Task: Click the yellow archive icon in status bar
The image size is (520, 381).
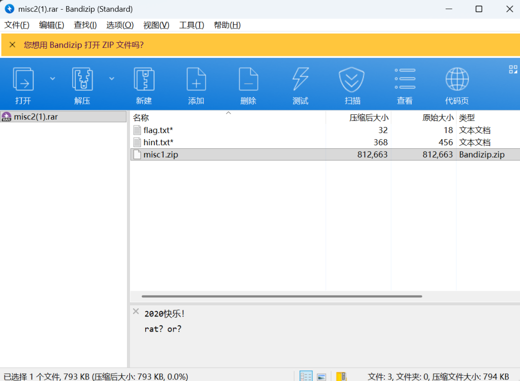Action: (341, 376)
